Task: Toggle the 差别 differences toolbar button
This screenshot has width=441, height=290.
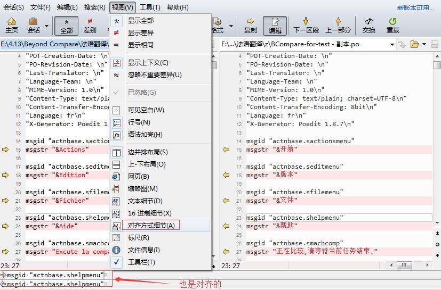Action: point(90,26)
